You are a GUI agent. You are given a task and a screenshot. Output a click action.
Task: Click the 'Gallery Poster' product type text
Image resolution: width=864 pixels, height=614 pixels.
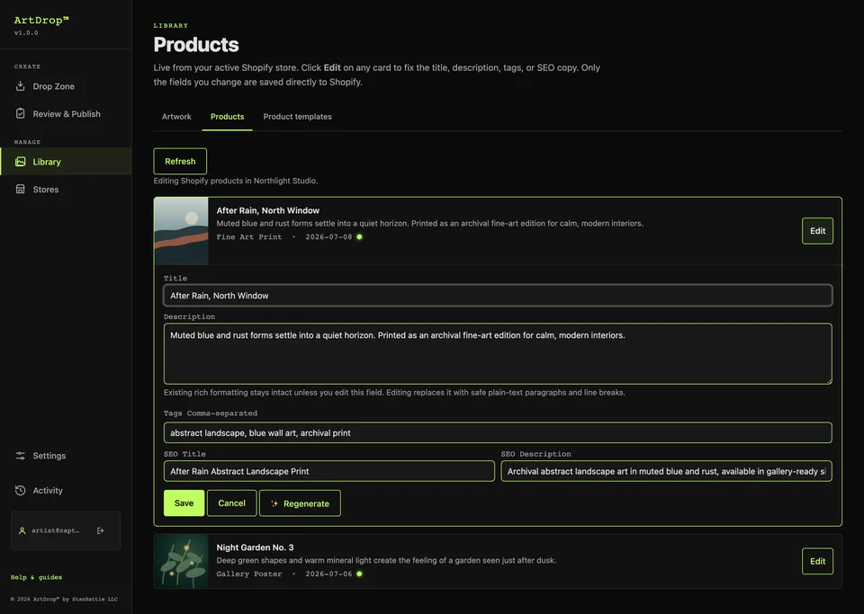click(249, 574)
